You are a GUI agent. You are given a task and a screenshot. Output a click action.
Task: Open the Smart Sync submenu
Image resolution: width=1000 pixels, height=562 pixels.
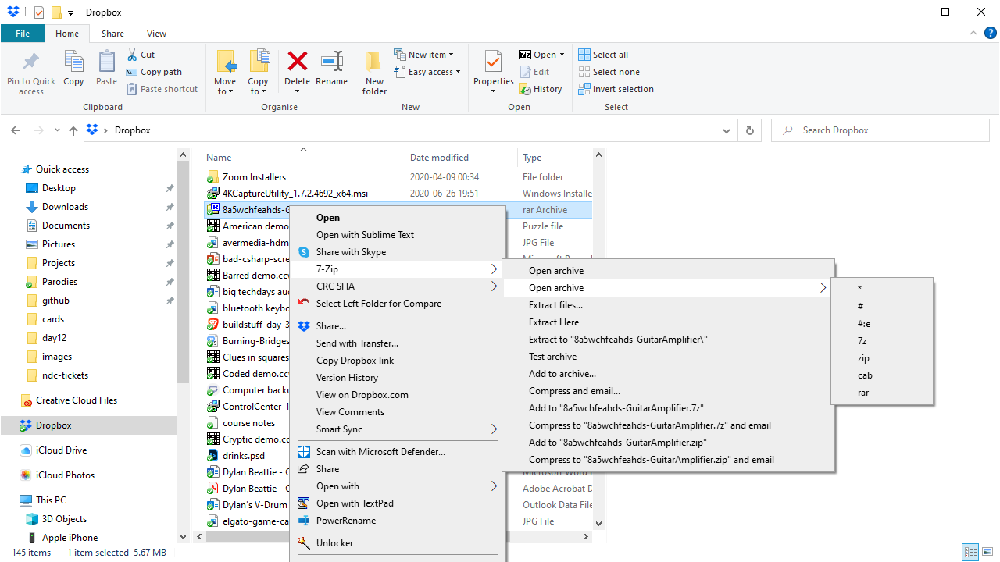tap(397, 429)
